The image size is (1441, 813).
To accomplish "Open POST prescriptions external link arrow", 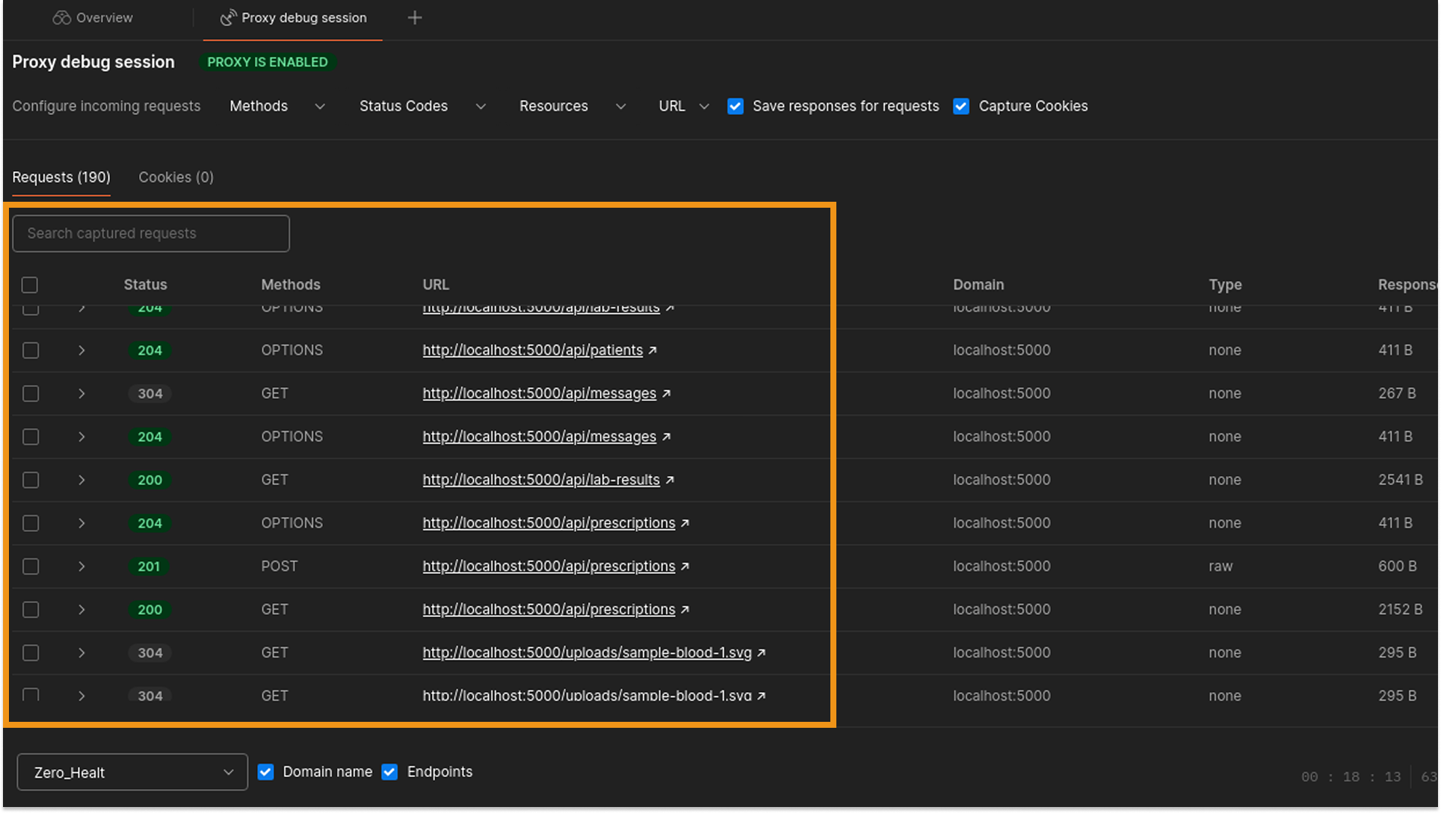I will 685,566.
